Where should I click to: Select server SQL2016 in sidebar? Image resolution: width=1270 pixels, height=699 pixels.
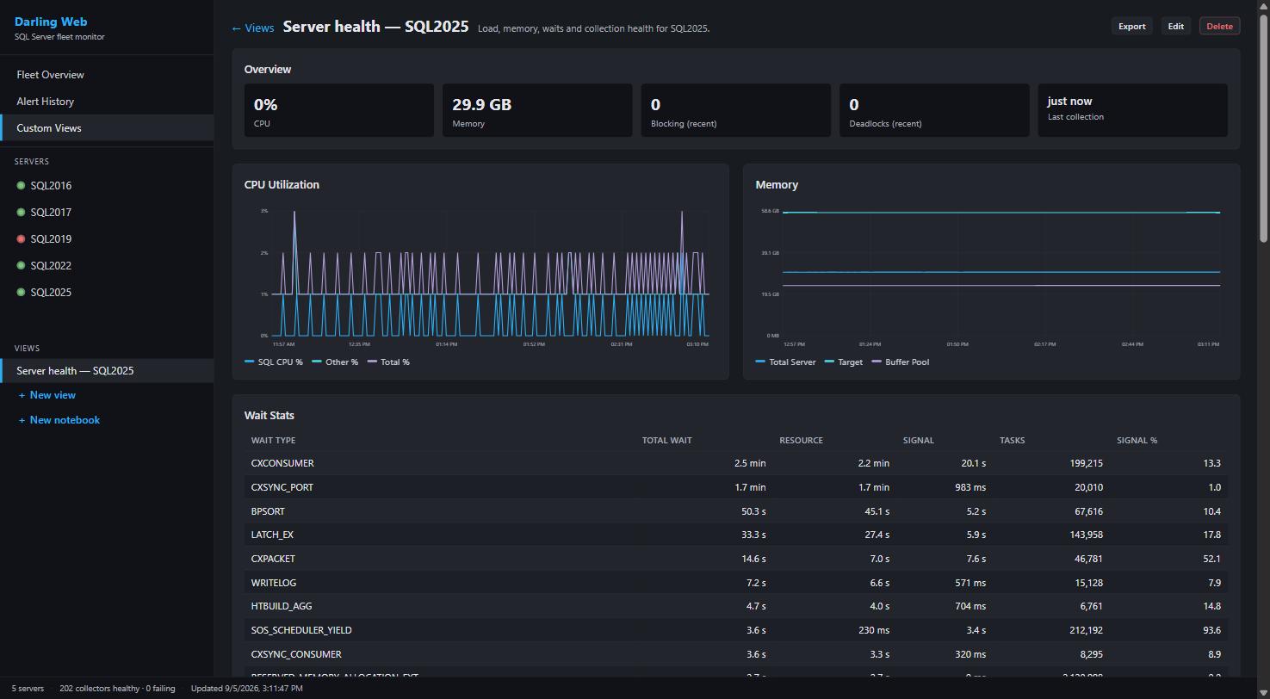107,186
